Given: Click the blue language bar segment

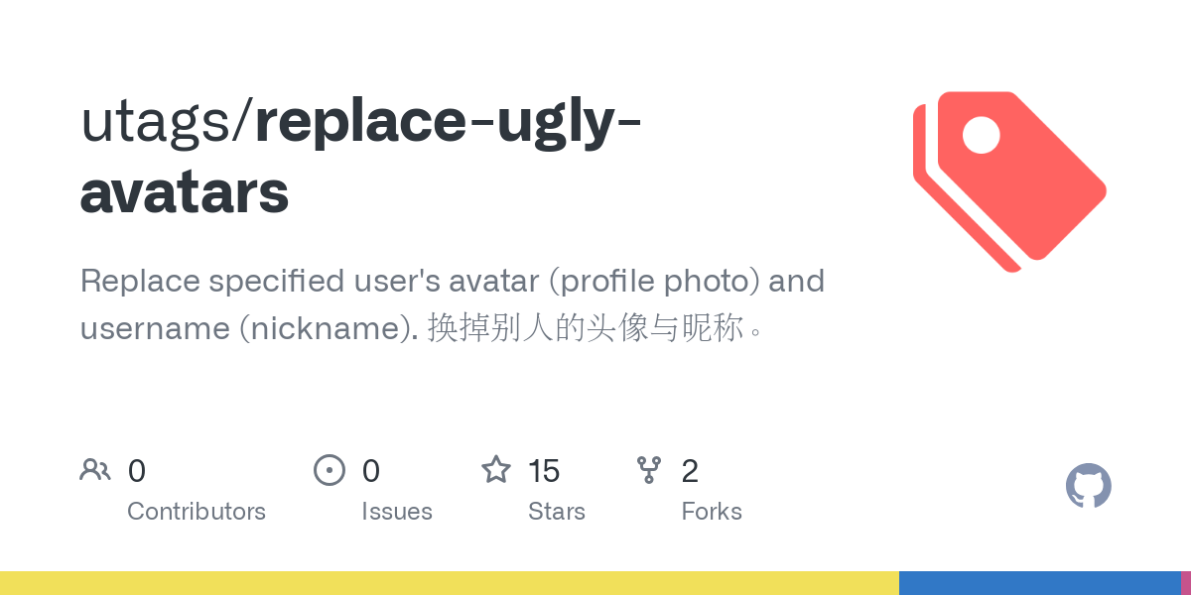Looking at the screenshot, I should pos(1040,583).
